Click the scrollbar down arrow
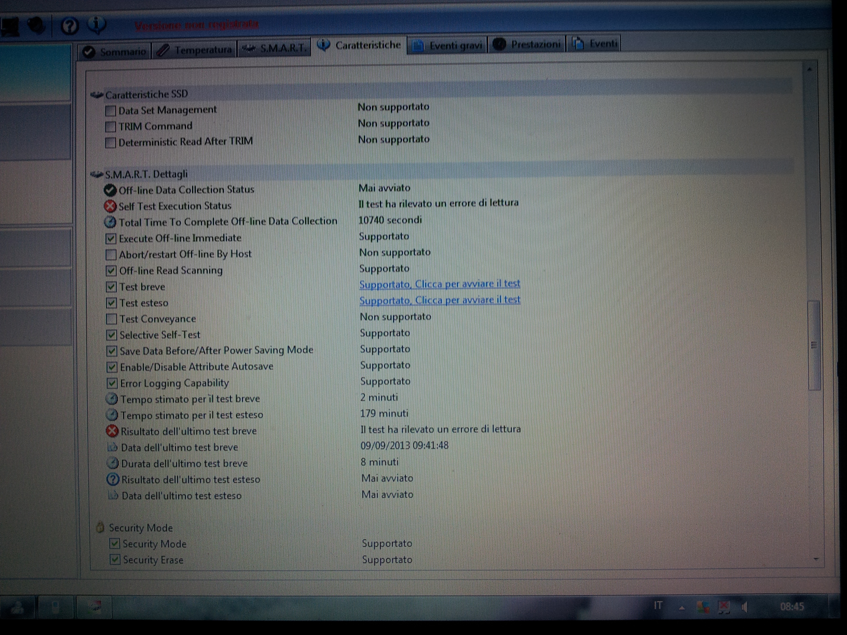This screenshot has height=635, width=847. 816,559
